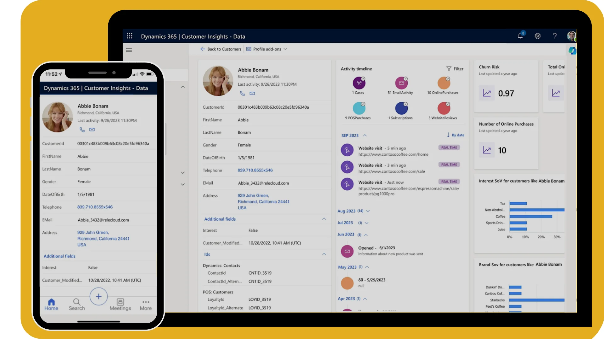The height and width of the screenshot is (339, 604).
Task: Click phone icon under Abbie Bonam on tablet
Action: click(x=243, y=93)
